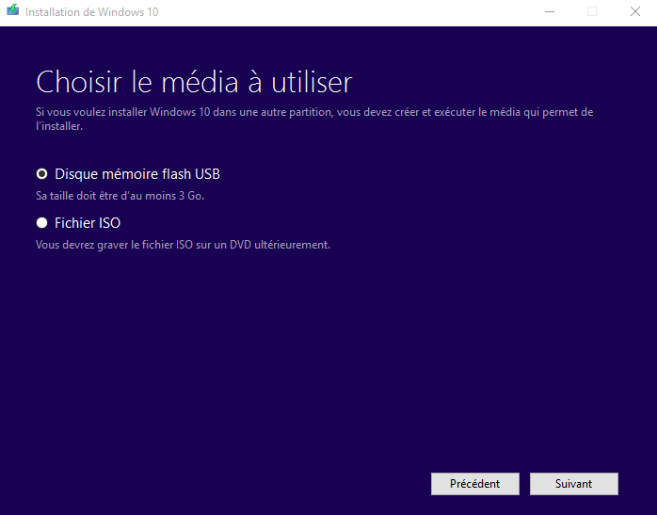Screen dimensions: 657x515
Task: Click the Suivant button
Action: click(x=573, y=484)
